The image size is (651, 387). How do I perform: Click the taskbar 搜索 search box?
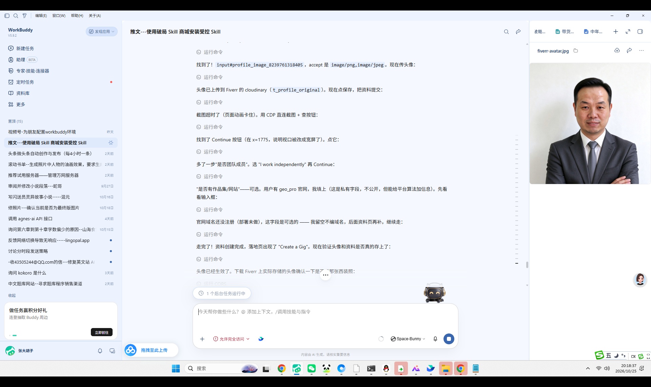[x=221, y=368]
